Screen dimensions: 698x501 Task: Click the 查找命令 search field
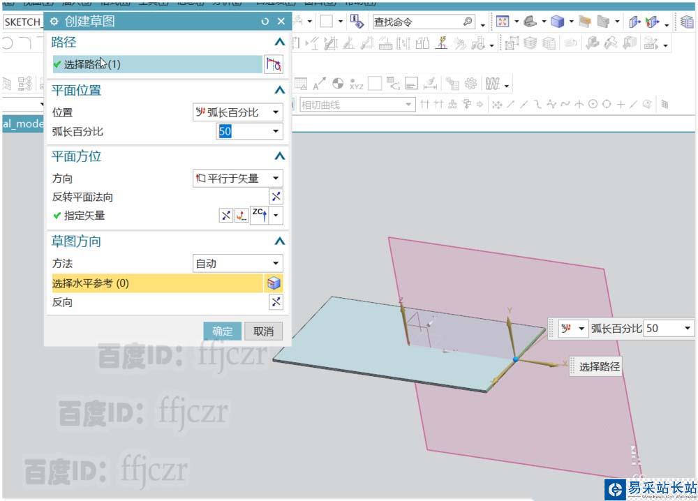pos(424,22)
